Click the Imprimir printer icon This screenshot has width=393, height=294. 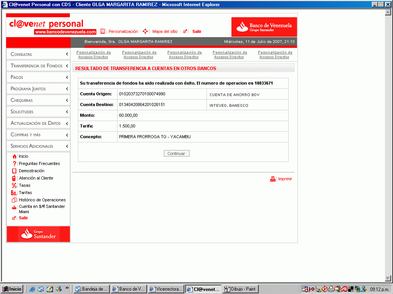273,179
